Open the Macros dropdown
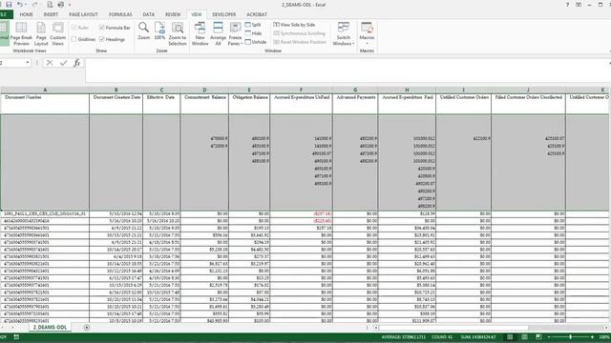This screenshot has width=611, height=343. pos(367,34)
